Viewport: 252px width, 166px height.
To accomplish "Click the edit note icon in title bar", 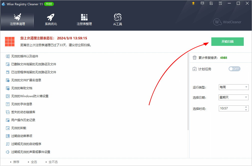I will point(211,3).
